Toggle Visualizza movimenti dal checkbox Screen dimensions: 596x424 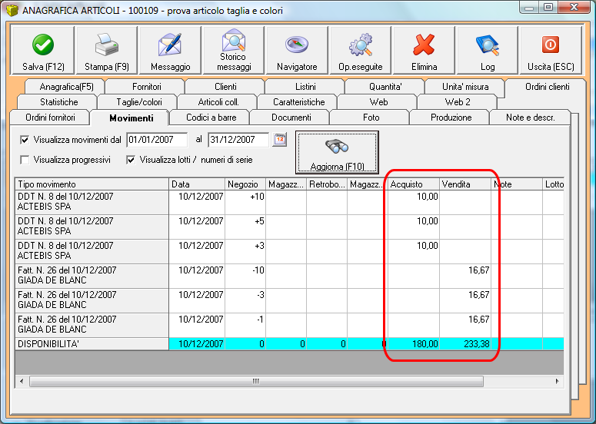click(25, 140)
